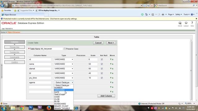198x111 pixels.
Task: Move the agama column up
Action: pos(113,82)
